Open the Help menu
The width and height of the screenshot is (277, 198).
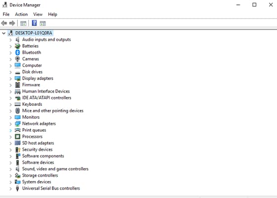tap(52, 14)
